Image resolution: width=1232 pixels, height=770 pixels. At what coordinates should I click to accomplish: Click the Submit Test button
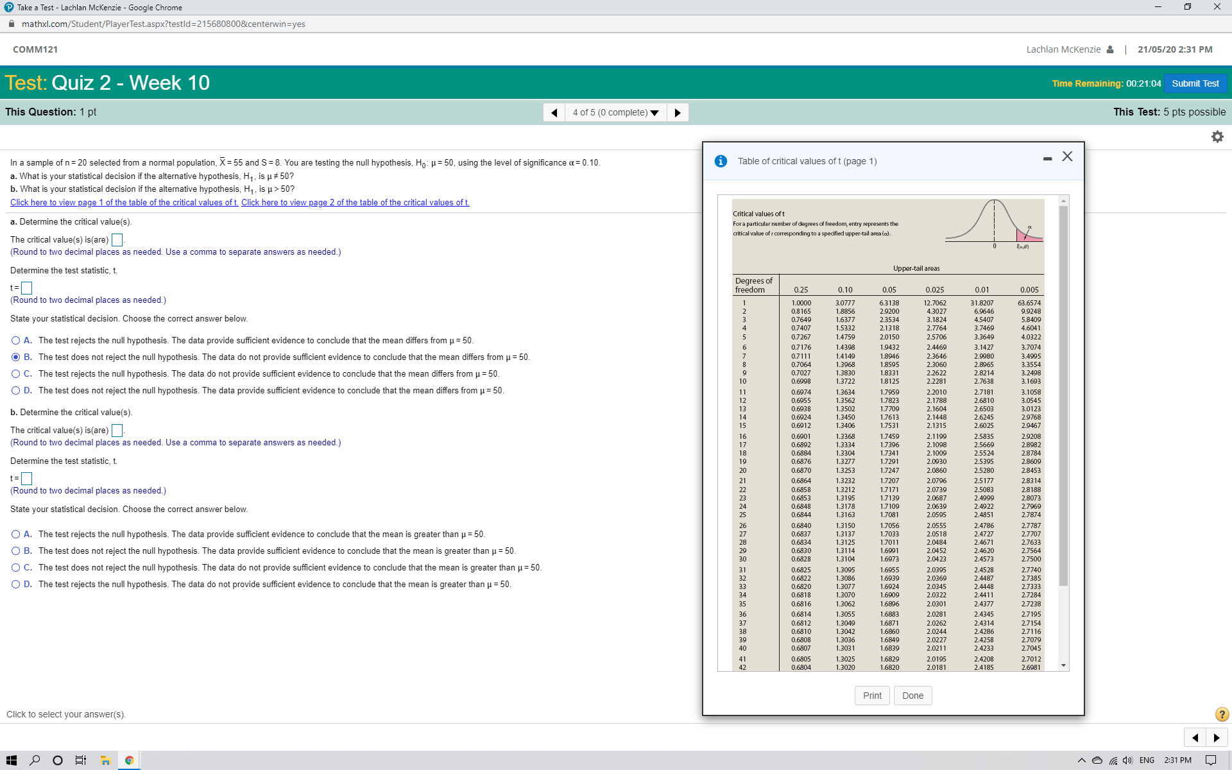click(1195, 83)
